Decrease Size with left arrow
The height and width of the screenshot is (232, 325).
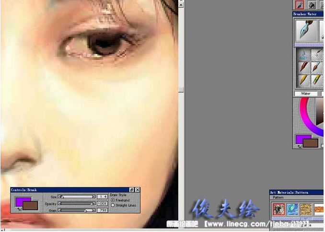coord(59,197)
